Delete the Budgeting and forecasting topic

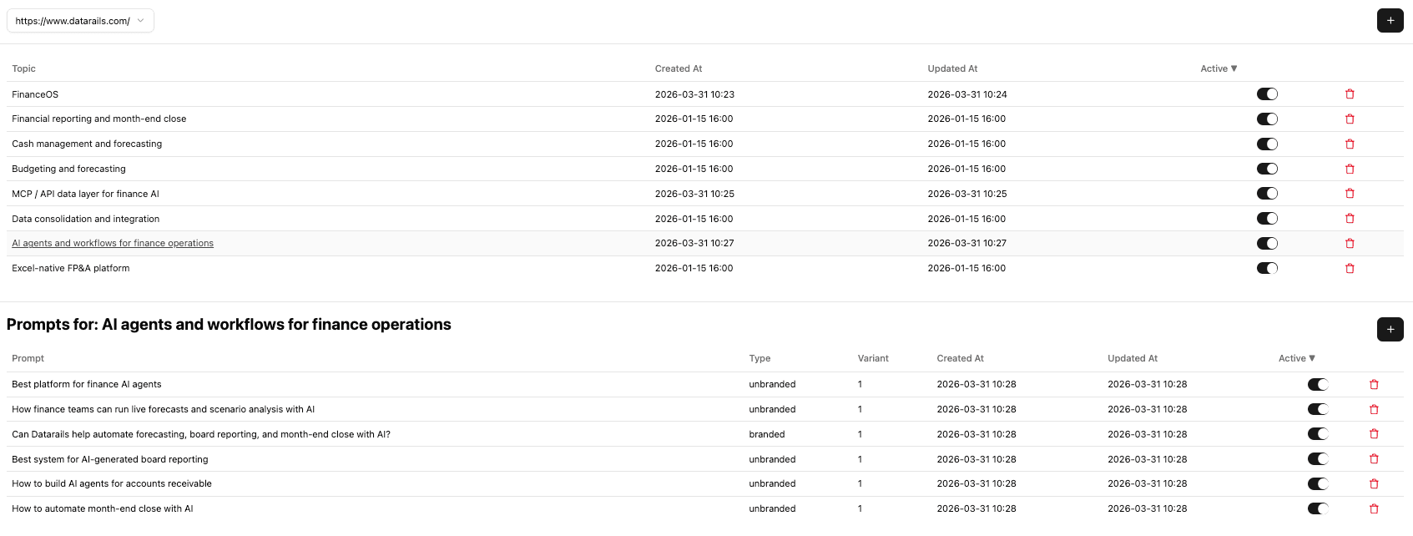1350,169
